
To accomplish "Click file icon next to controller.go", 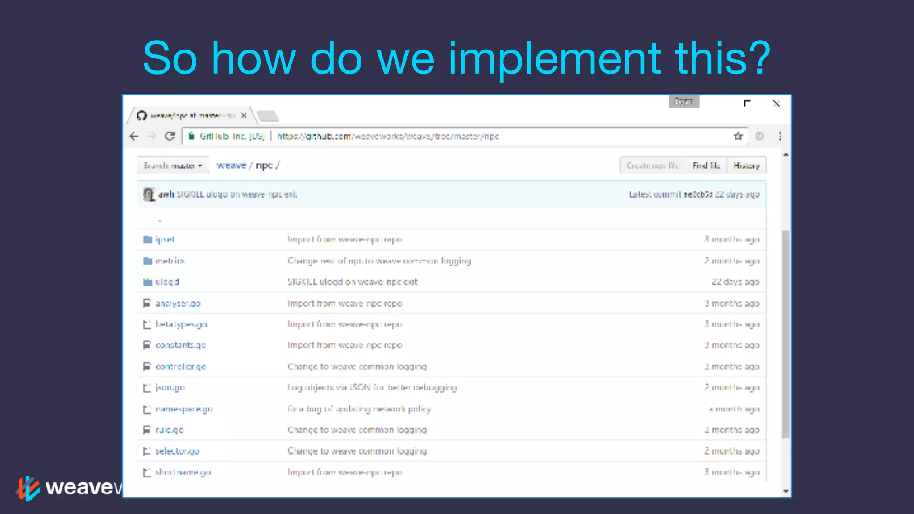I will [147, 366].
